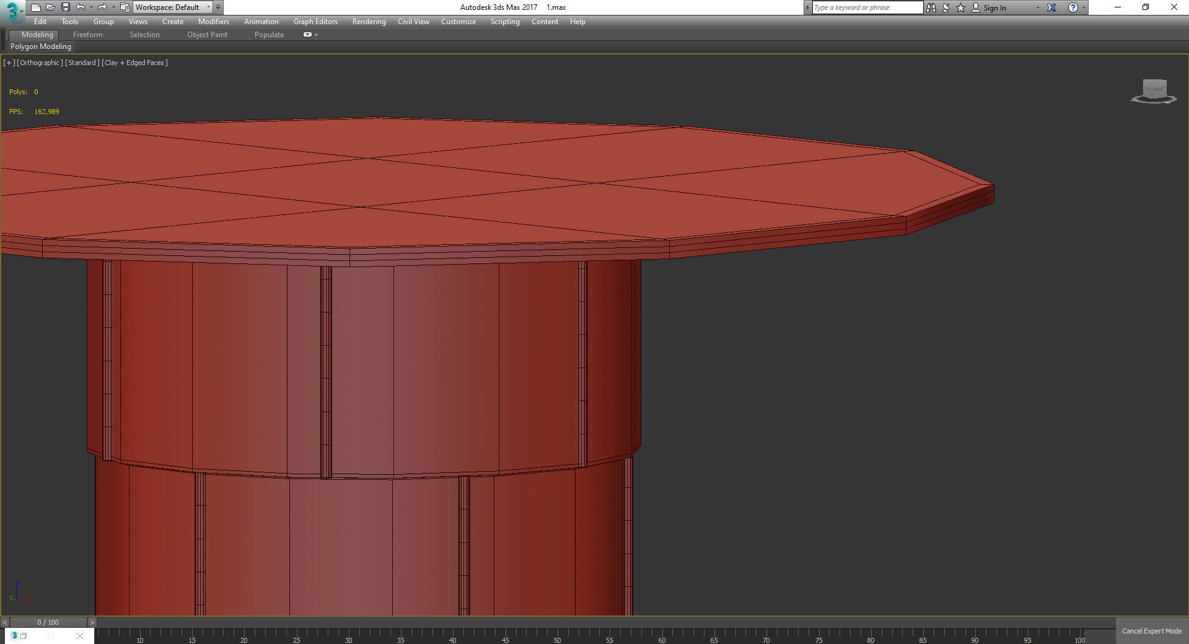1189x644 pixels.
Task: Click the Polys: 0 statistics text
Action: [x=24, y=92]
